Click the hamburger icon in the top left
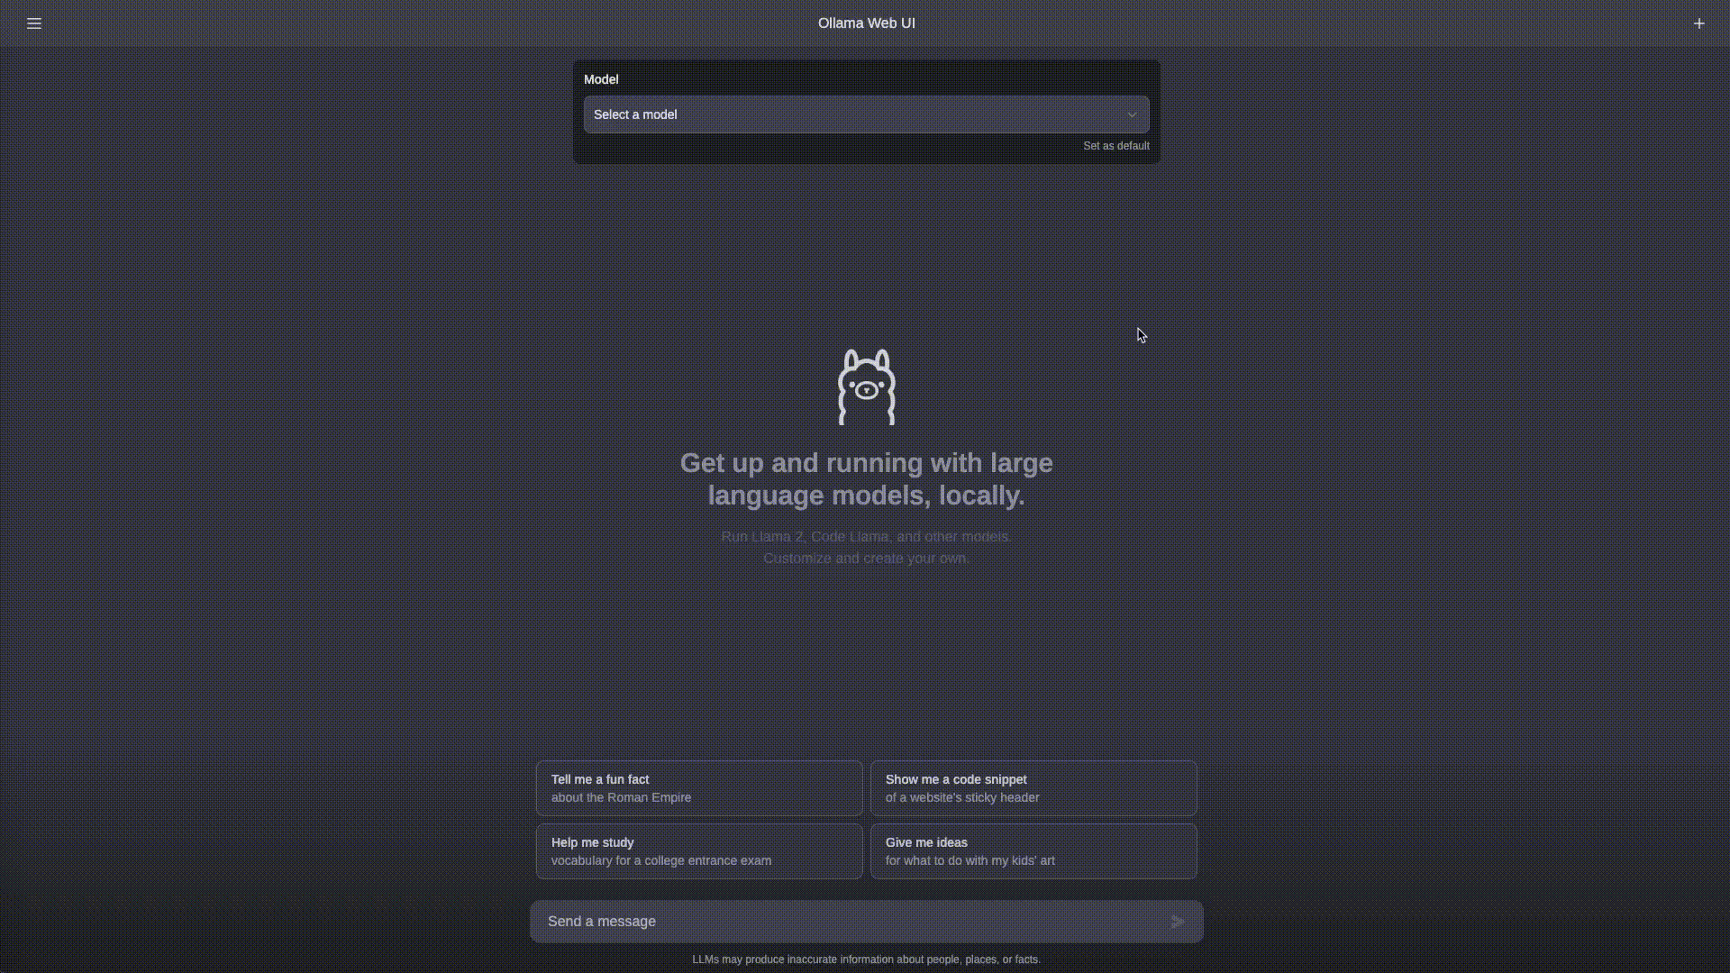The image size is (1730, 973). coord(34,23)
